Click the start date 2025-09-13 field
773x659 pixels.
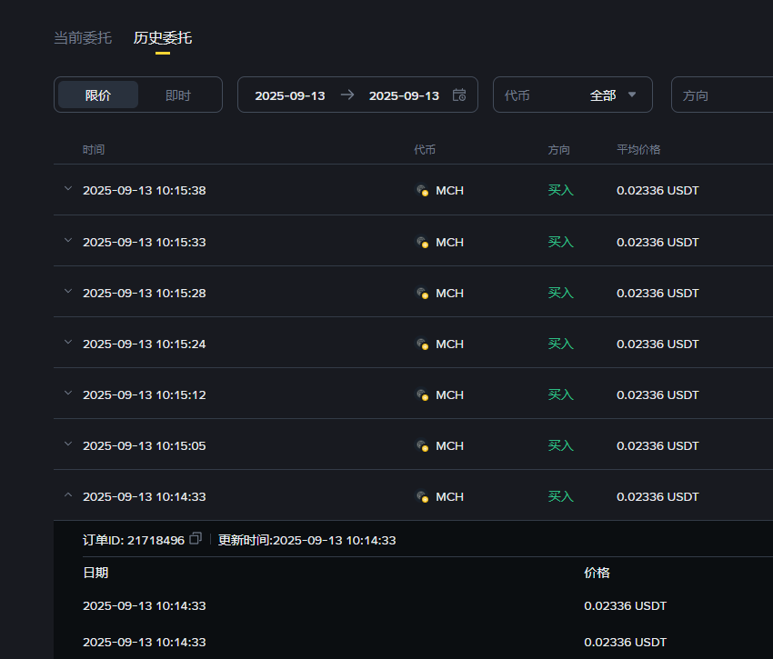(x=290, y=95)
